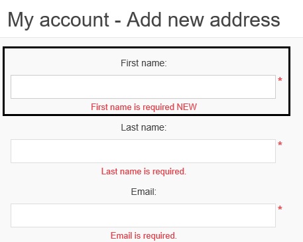303x242 pixels.
Task: Click the 'Last name:' field label
Action: [144, 127]
